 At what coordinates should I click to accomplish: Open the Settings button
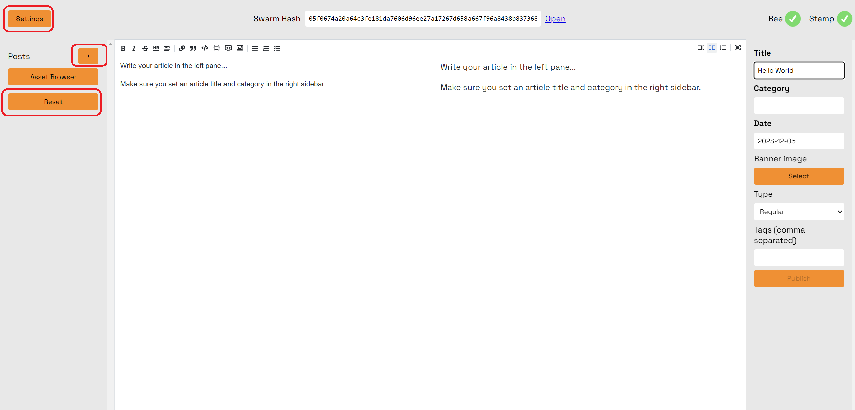pyautogui.click(x=30, y=19)
